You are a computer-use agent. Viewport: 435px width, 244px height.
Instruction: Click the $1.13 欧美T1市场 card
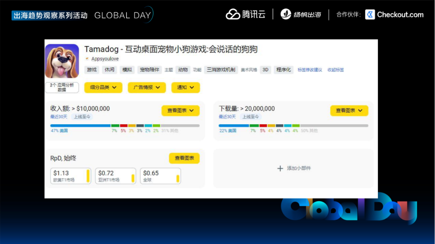(x=70, y=176)
